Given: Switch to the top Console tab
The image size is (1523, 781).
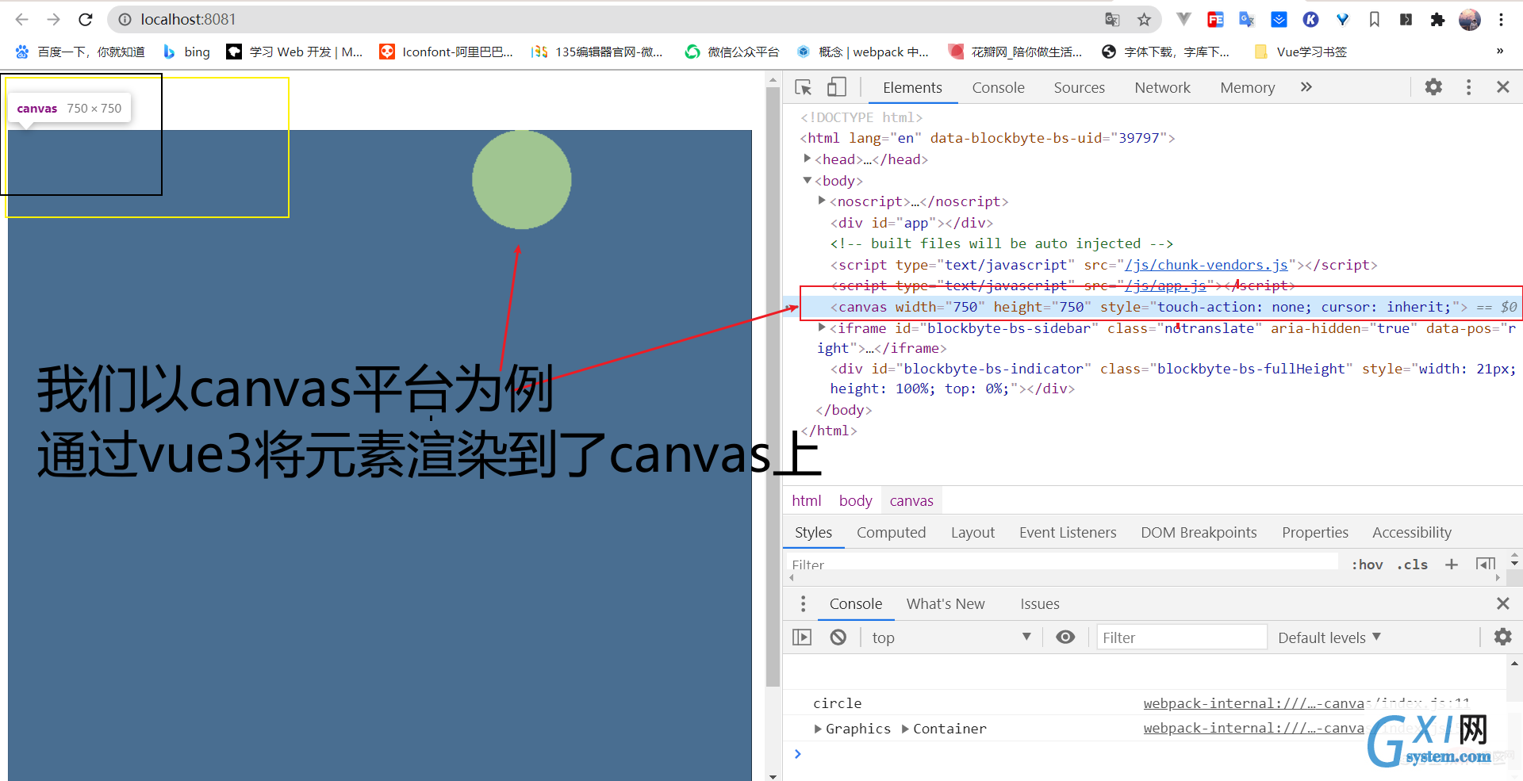Looking at the screenshot, I should pos(998,87).
